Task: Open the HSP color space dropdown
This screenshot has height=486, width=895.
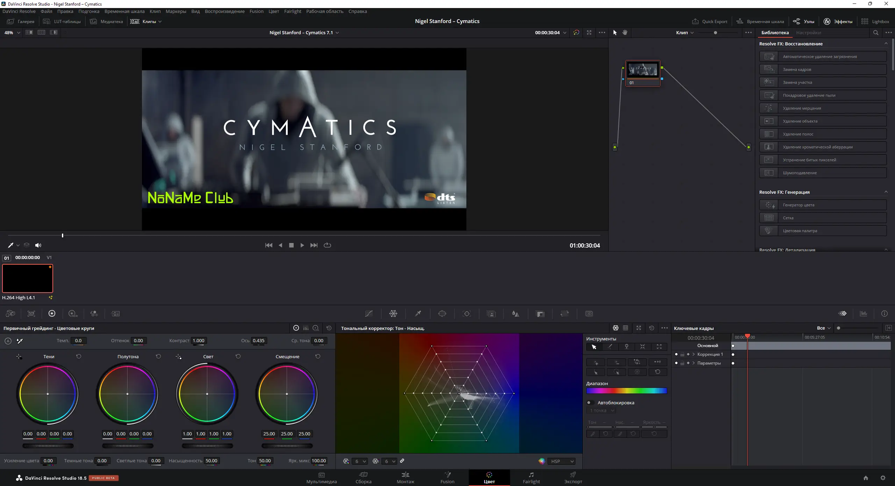Action: [562, 461]
